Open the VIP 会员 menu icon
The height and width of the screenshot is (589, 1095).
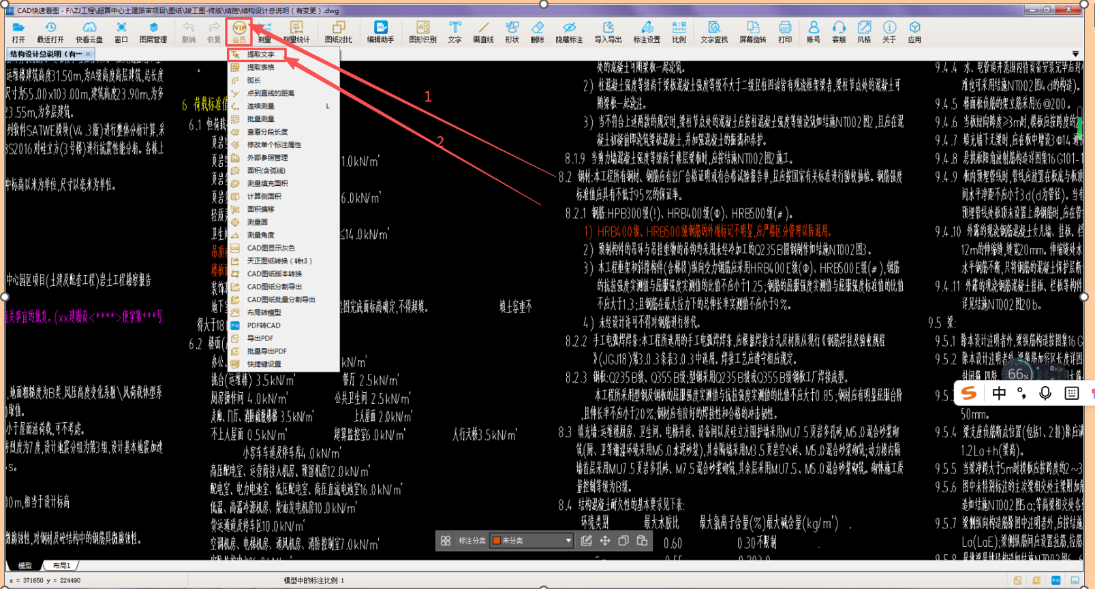click(x=239, y=31)
